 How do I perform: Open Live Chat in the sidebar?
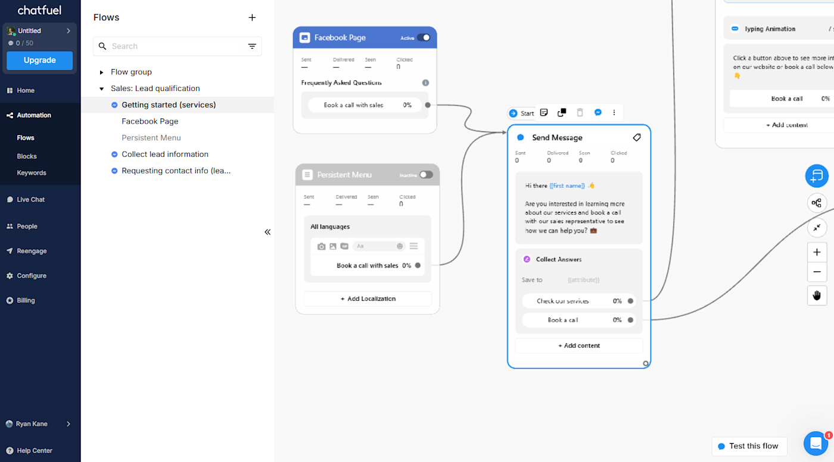click(30, 200)
